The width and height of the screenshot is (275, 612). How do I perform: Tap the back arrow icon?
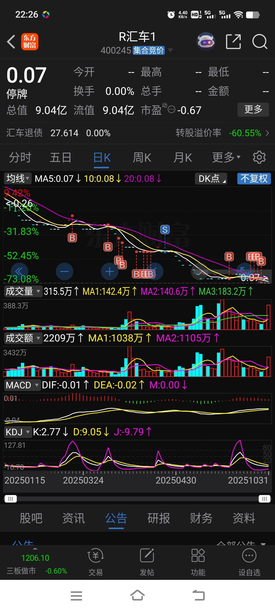(11, 42)
